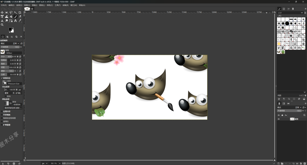Open the 混合色彩空间 dropdown
Image resolution: width=307 pixels, height=165 pixels.
(13, 108)
